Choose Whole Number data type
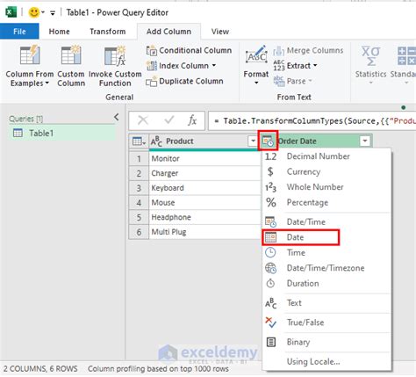The image size is (416, 377). (326, 187)
